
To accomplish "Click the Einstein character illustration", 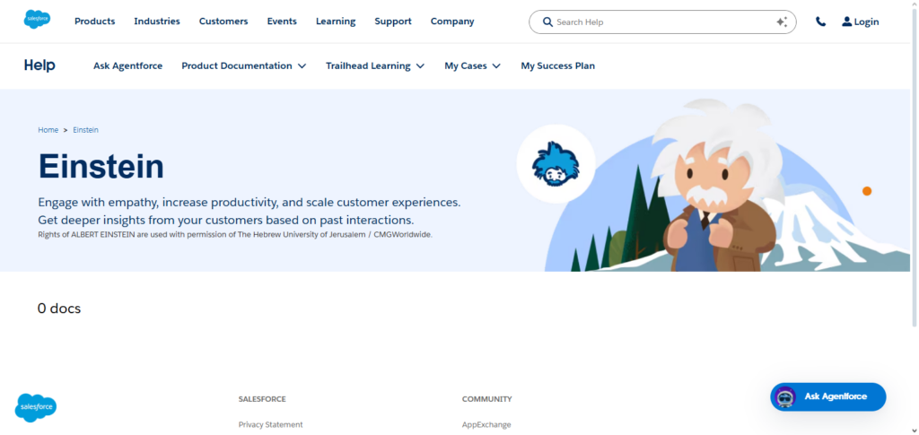I will click(718, 187).
